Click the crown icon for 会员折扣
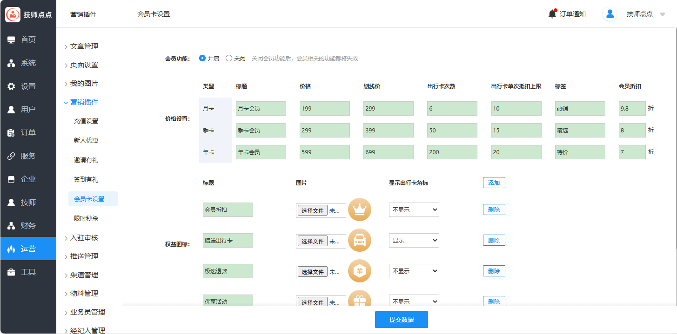 [359, 210]
